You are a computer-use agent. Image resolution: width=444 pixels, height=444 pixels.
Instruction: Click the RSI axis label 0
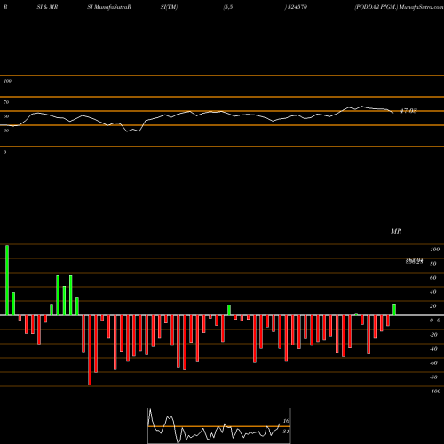pos(4,152)
